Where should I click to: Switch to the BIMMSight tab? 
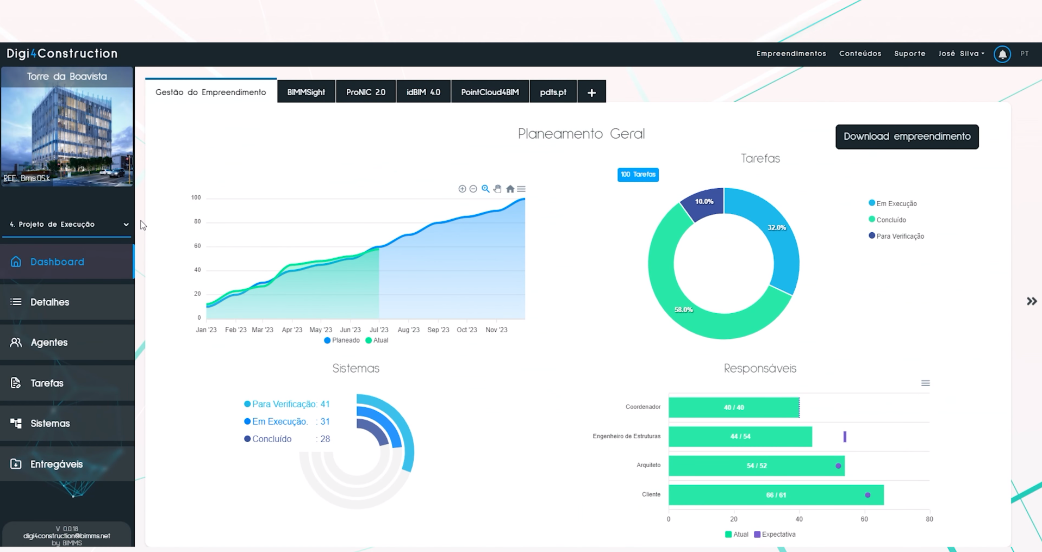(306, 92)
